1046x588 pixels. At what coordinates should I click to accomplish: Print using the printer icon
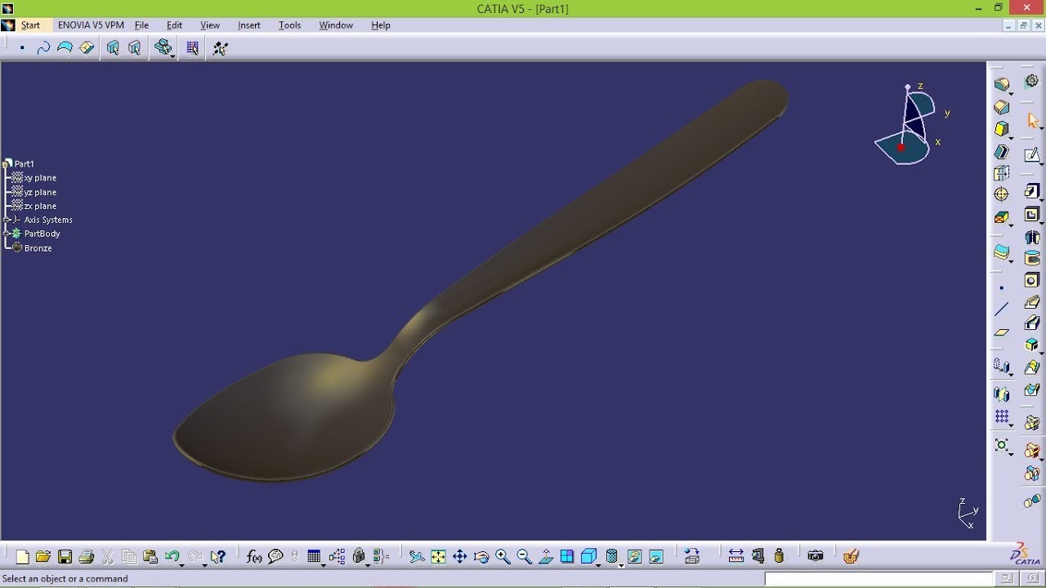pos(86,557)
